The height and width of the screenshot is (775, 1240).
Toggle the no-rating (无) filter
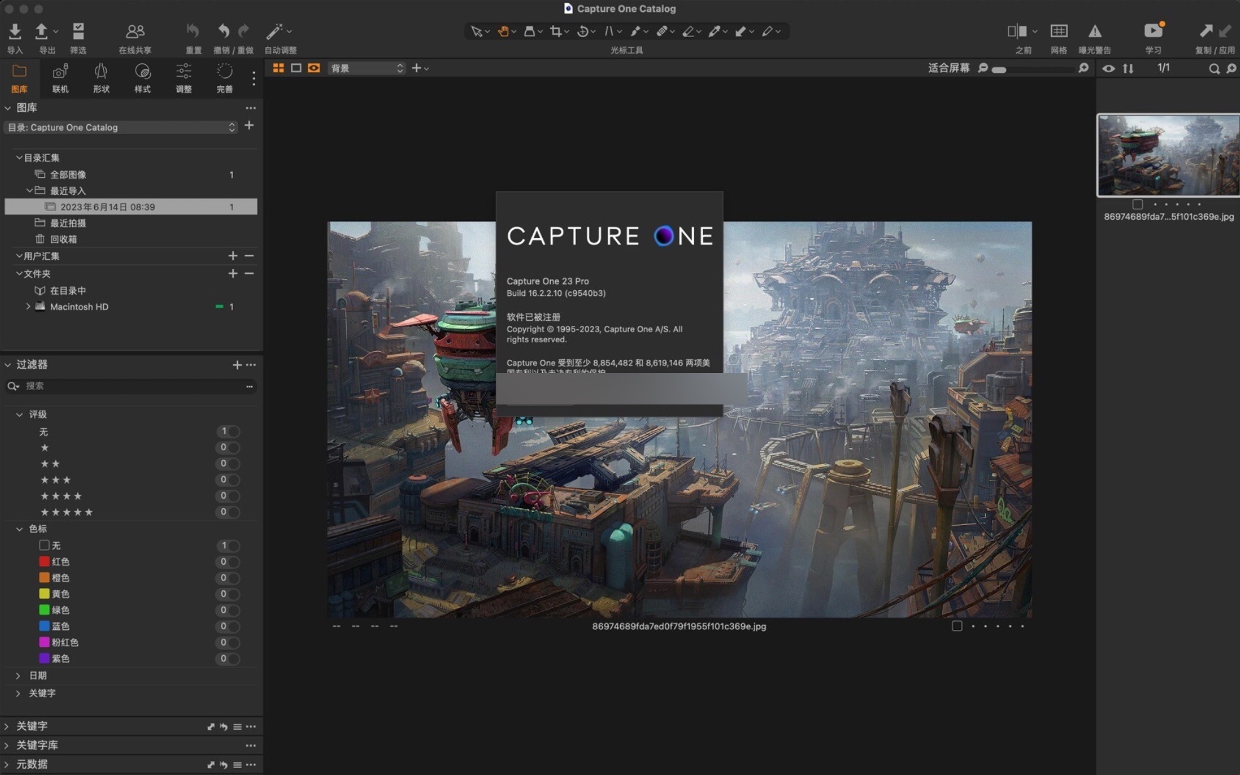[x=227, y=431]
